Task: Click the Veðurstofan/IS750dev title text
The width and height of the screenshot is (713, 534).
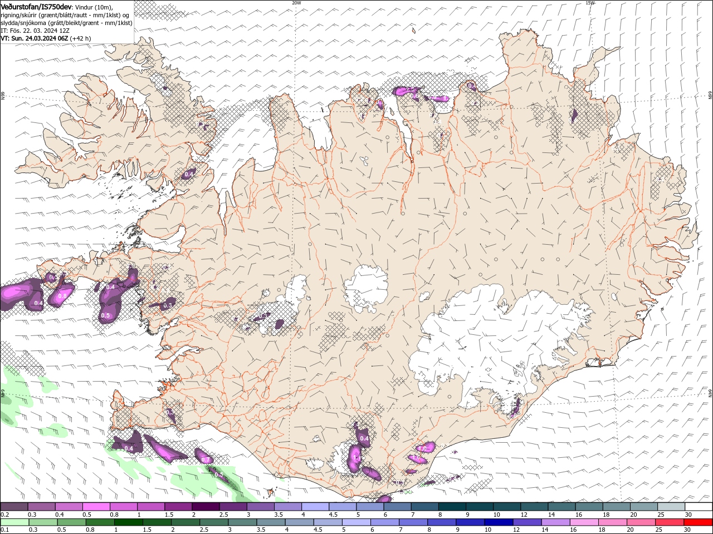Action: [36, 7]
